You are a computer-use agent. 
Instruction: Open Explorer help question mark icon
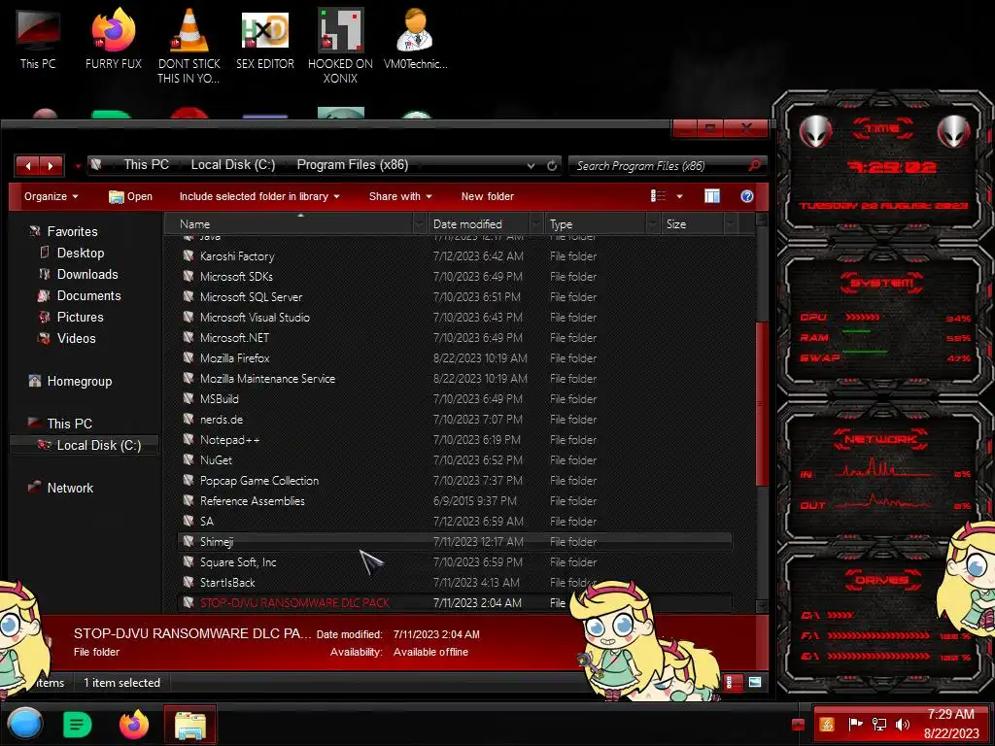click(x=747, y=196)
